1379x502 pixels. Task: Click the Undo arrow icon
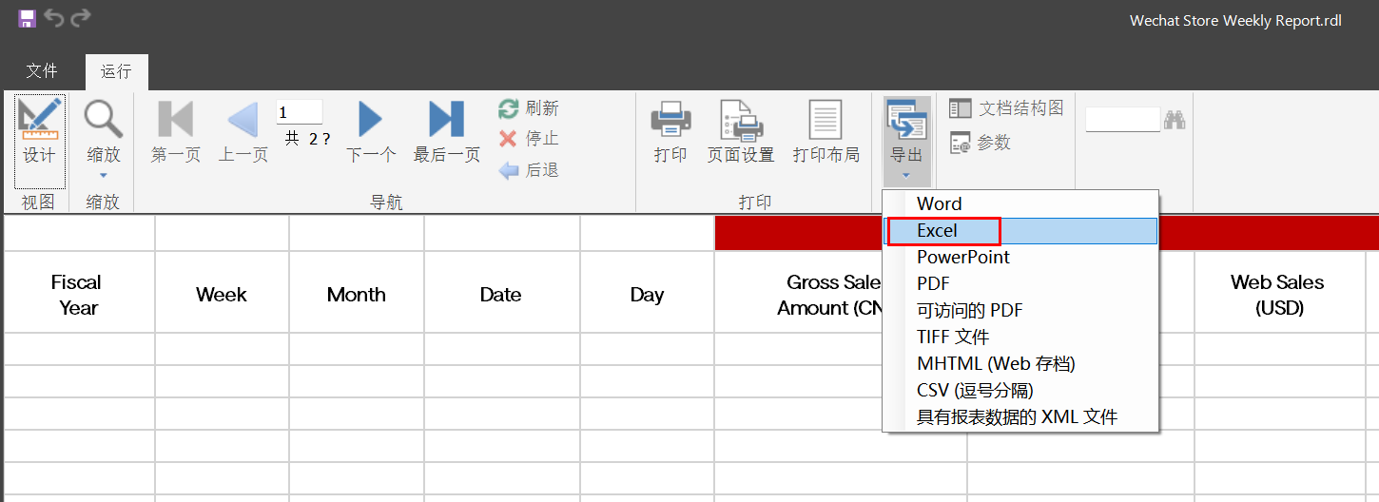click(54, 18)
